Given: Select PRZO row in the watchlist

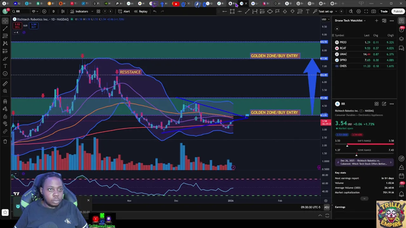Looking at the screenshot, I should coord(364,42).
